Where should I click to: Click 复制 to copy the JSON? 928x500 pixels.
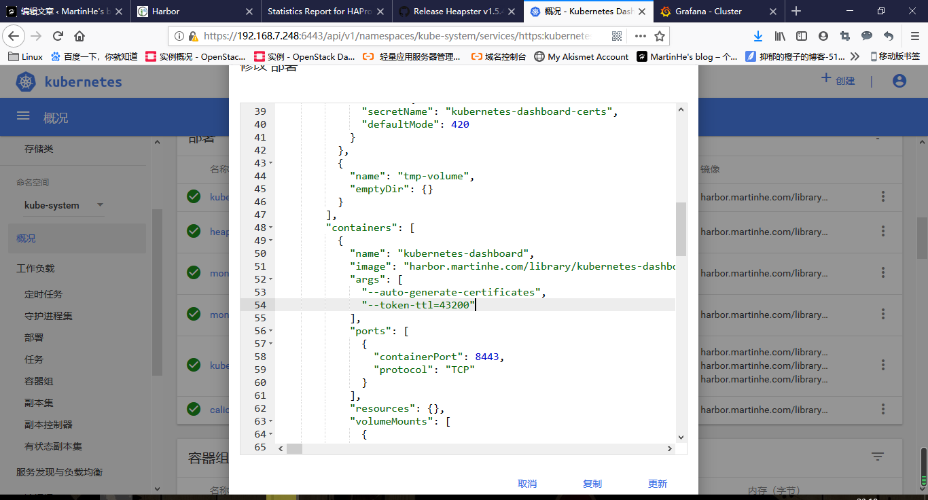tap(592, 484)
